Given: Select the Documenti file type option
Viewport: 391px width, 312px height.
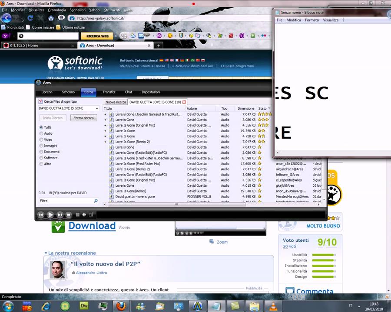Looking at the screenshot, I should [41, 152].
